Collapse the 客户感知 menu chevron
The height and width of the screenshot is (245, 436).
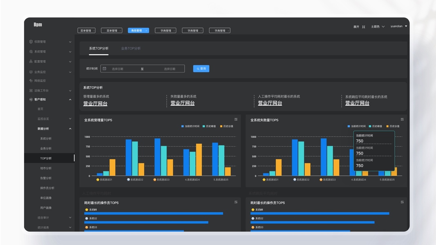tap(70, 100)
